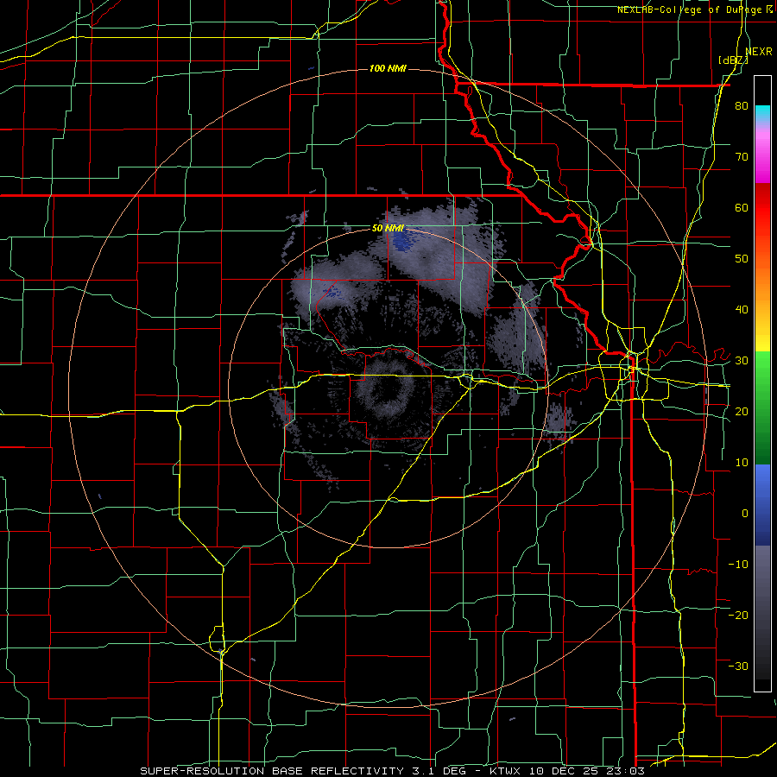The image size is (777, 777).
Task: Click the '100 NMI' range ring label
Action: click(388, 68)
